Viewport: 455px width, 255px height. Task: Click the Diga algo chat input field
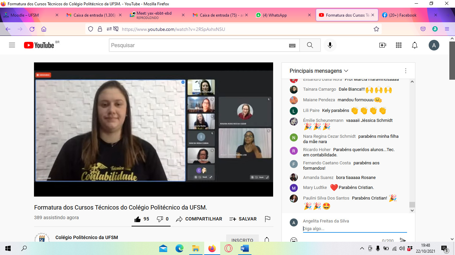pos(354,228)
